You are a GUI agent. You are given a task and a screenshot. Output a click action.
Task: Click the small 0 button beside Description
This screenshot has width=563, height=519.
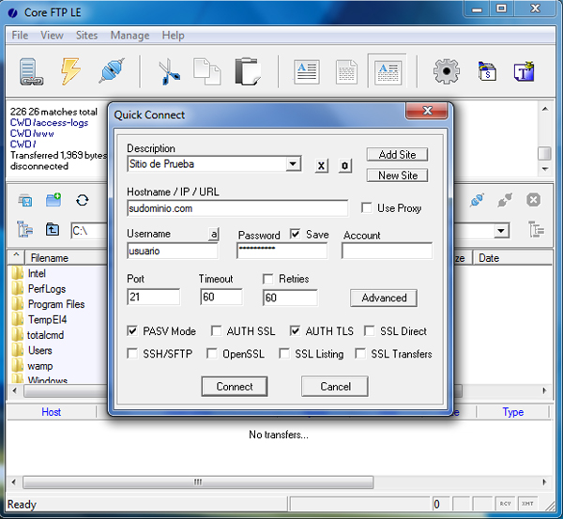(x=344, y=165)
